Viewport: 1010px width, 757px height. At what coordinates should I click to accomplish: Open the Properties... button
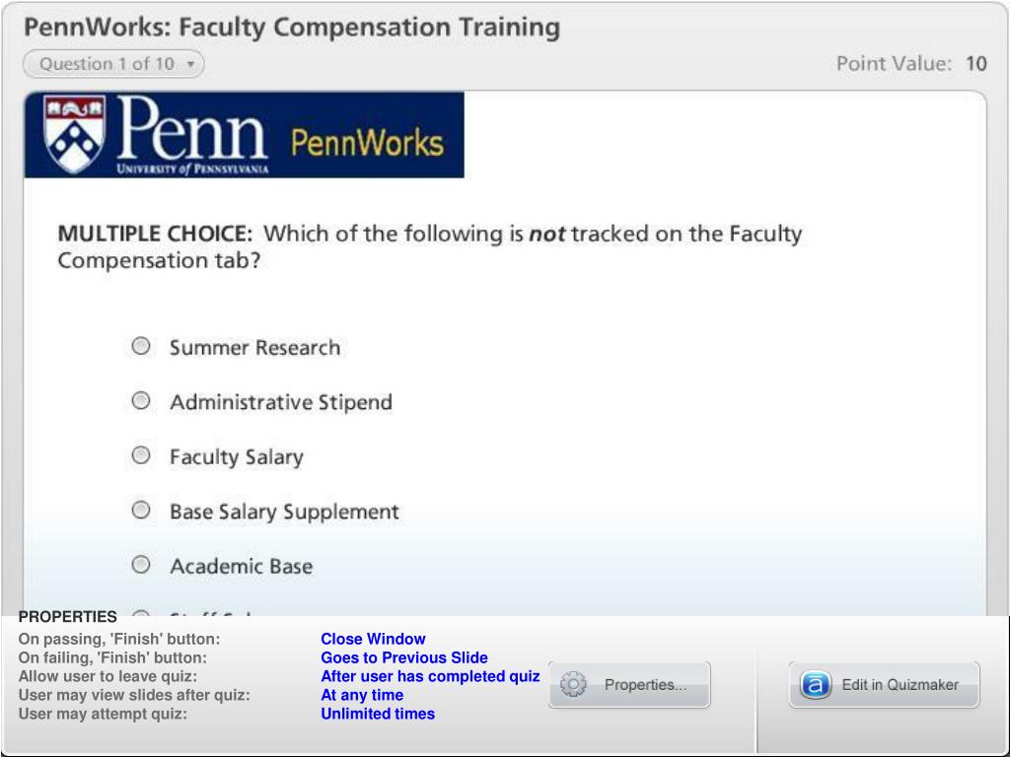pos(629,684)
